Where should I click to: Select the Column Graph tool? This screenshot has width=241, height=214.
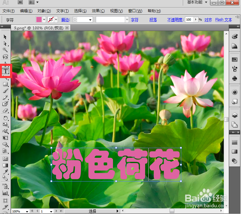pyautogui.click(x=5, y=193)
